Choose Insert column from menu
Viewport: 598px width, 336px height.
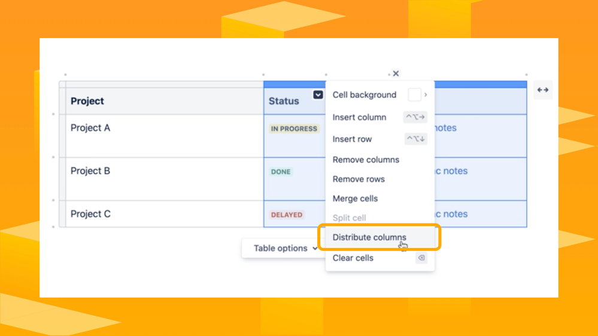click(380, 117)
